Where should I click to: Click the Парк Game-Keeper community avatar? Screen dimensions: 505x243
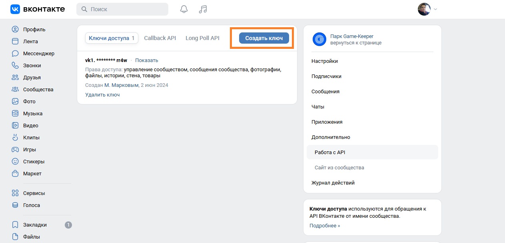tap(319, 39)
